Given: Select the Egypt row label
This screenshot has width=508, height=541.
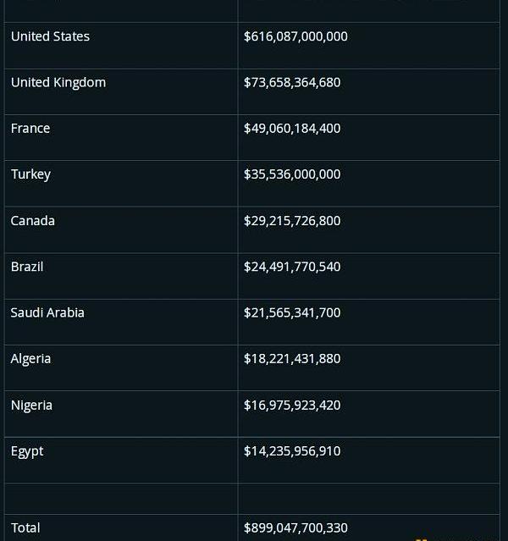Looking at the screenshot, I should 27,451.
